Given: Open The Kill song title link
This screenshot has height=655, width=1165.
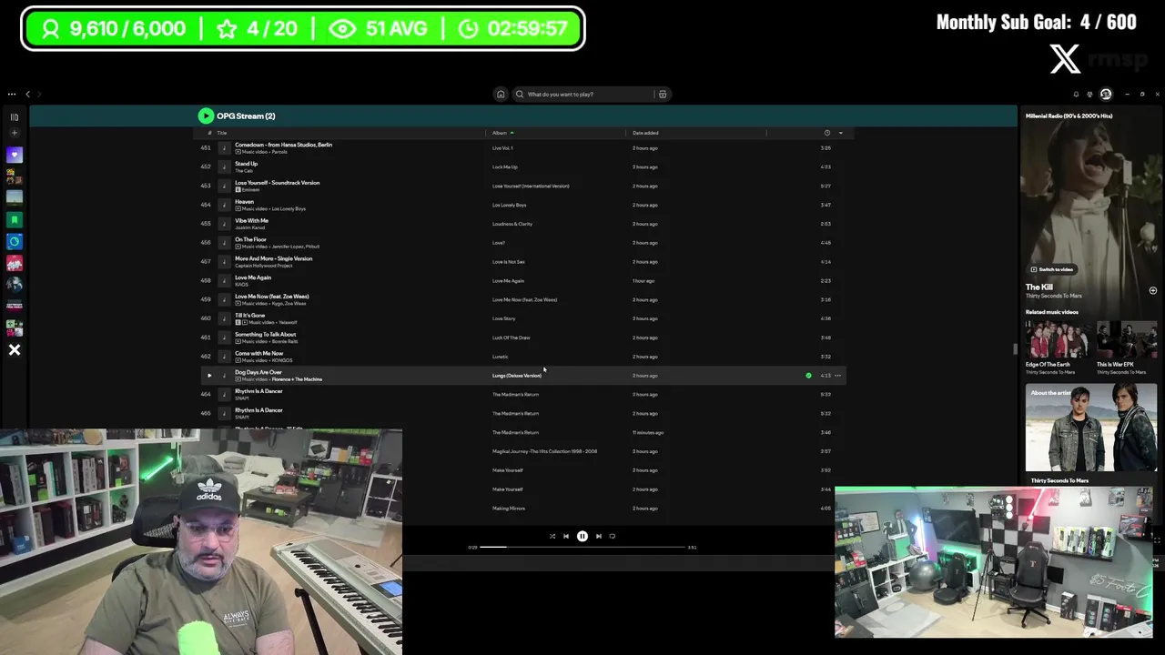Looking at the screenshot, I should pyautogui.click(x=1039, y=287).
